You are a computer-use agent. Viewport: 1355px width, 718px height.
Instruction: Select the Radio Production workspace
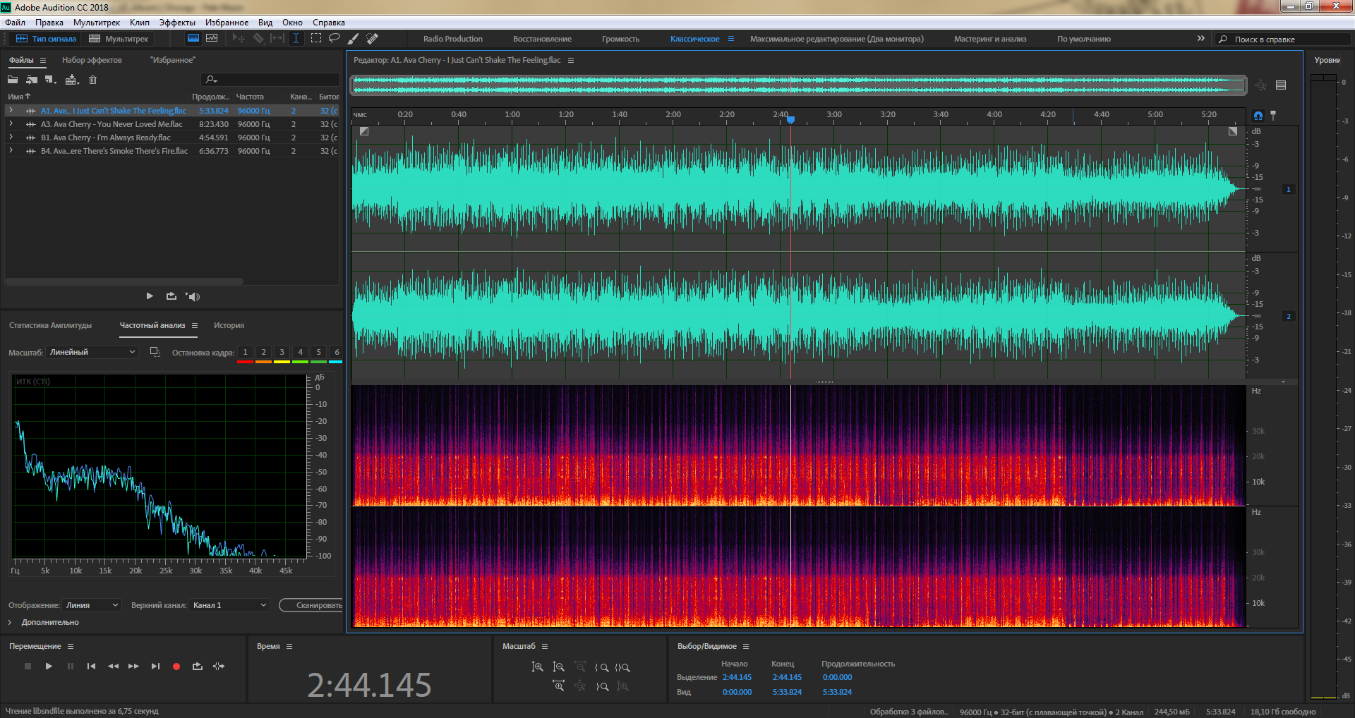tap(453, 39)
